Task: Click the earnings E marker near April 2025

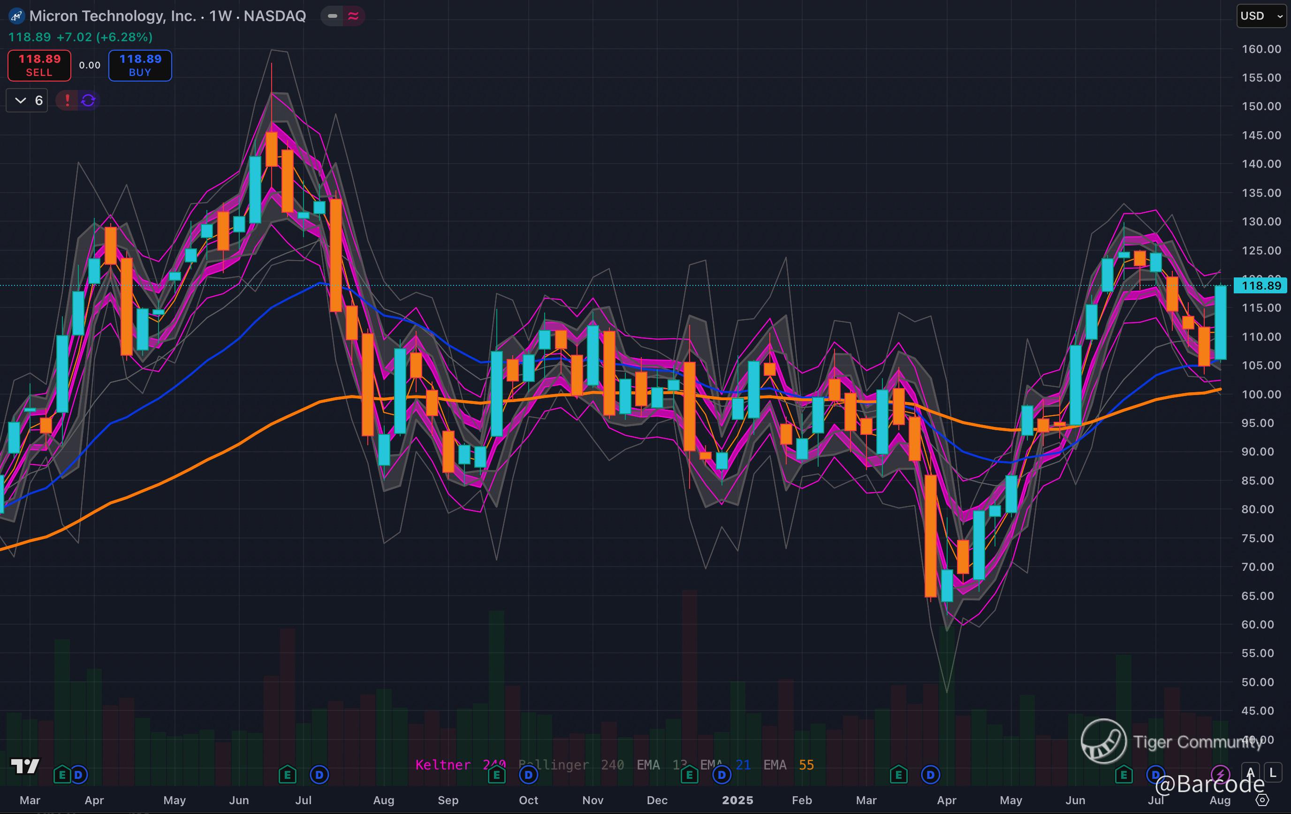Action: [898, 774]
